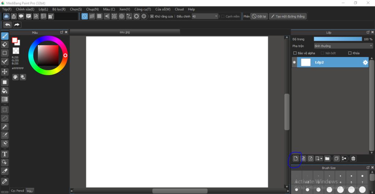
Task: Add a new 8-bit layer
Action: click(x=303, y=159)
